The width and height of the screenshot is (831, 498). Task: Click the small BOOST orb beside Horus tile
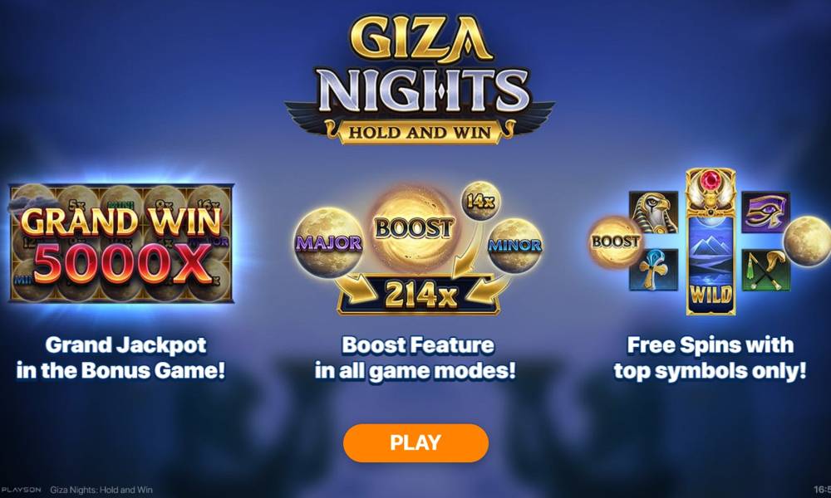615,242
